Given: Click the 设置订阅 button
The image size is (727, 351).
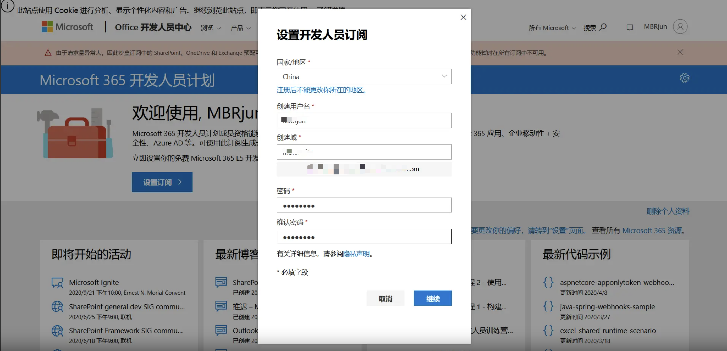Looking at the screenshot, I should click(162, 182).
